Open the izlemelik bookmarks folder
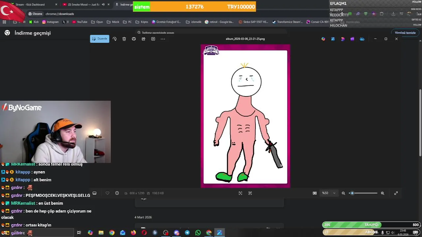This screenshot has height=237, width=422. [194, 22]
